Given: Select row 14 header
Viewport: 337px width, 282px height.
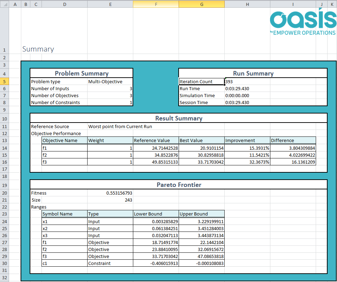Looking at the screenshot, I should [x=4, y=148].
